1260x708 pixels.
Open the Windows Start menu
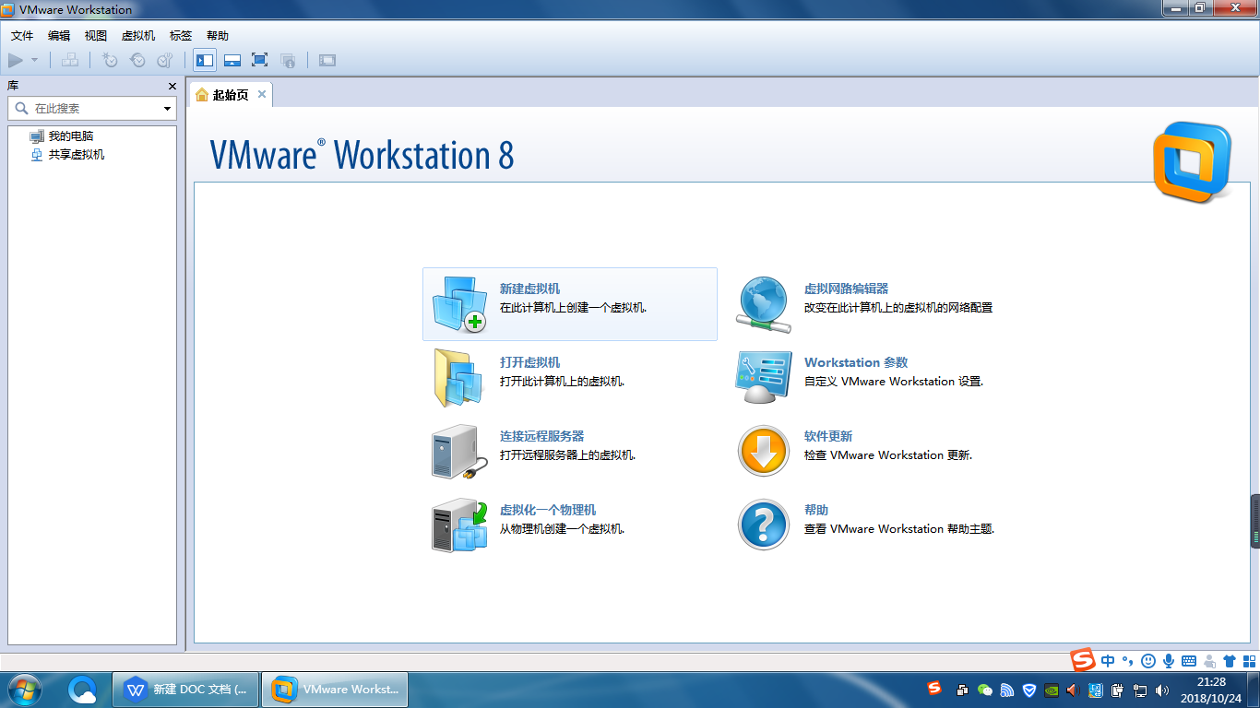24,690
